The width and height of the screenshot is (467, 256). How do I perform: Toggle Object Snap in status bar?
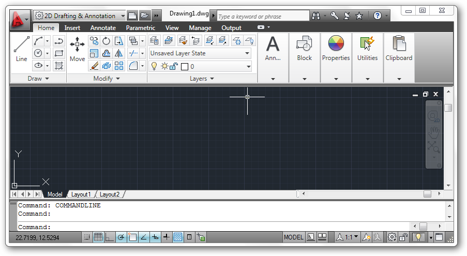point(132,237)
